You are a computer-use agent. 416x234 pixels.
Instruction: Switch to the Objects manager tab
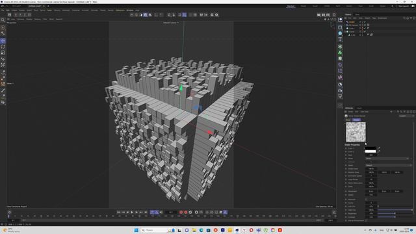348,14
